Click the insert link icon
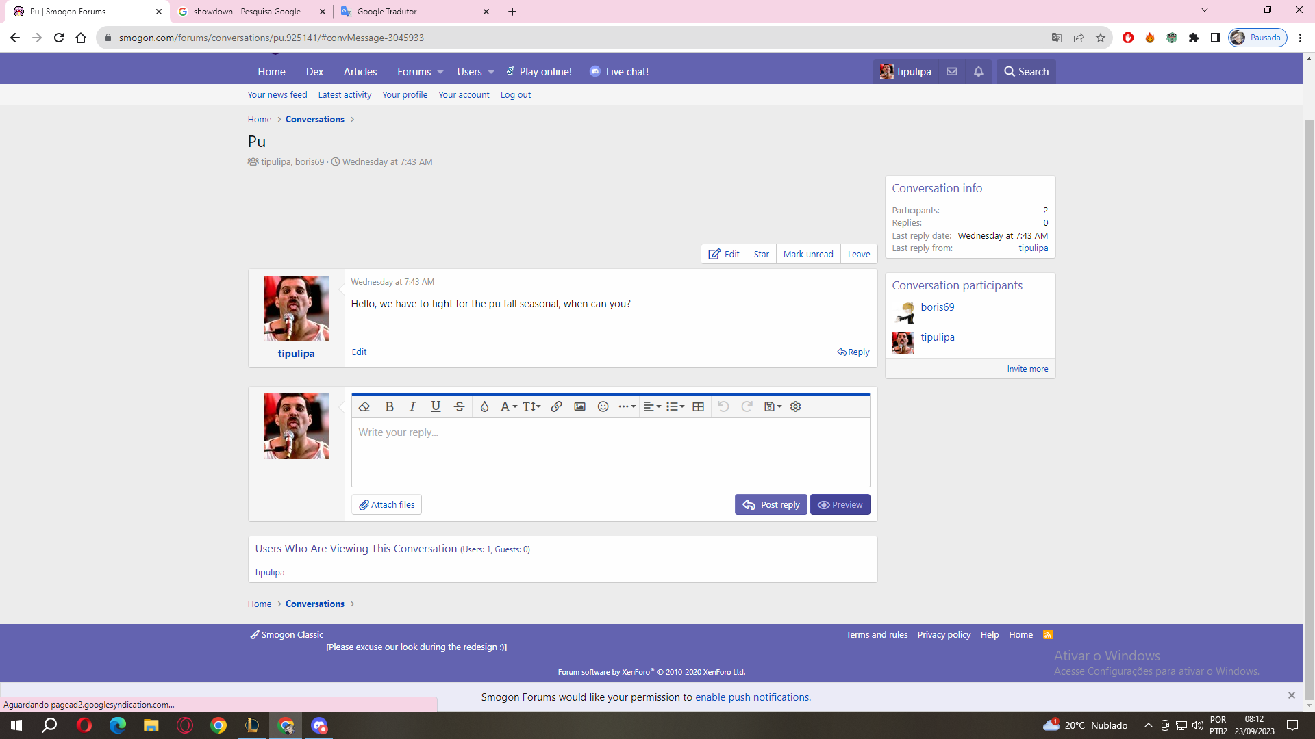Image resolution: width=1315 pixels, height=739 pixels. click(556, 406)
